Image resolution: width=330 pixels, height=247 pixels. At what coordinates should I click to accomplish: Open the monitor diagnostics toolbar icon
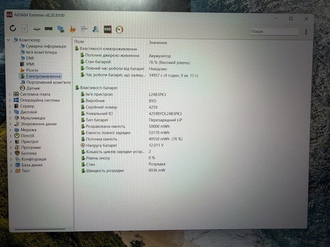[61, 29]
